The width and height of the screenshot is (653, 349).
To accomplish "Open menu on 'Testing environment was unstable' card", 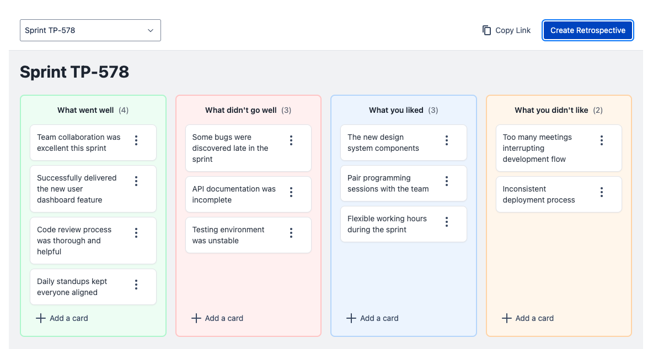I will point(291,233).
